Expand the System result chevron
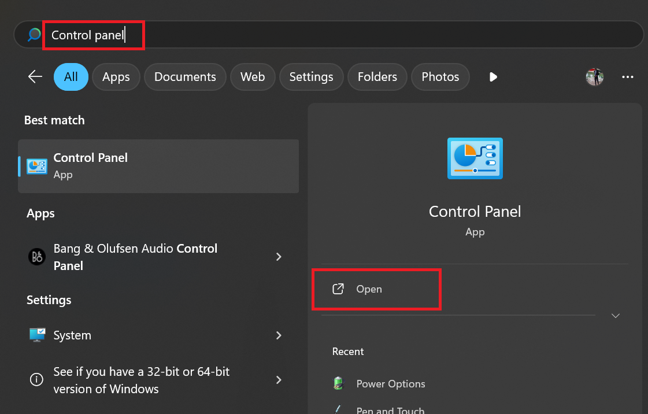Screen dimensions: 648x414 [x=279, y=335]
